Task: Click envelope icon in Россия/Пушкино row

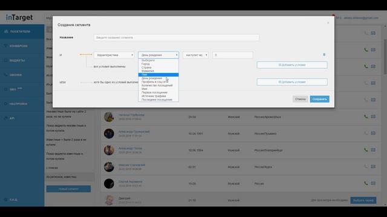Action: click(373, 133)
